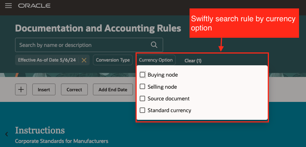
Task: Click the Oracle logo
Action: pyautogui.click(x=34, y=6)
